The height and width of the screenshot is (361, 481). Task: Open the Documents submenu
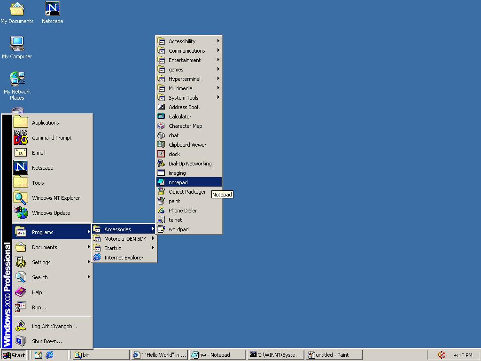pos(52,247)
